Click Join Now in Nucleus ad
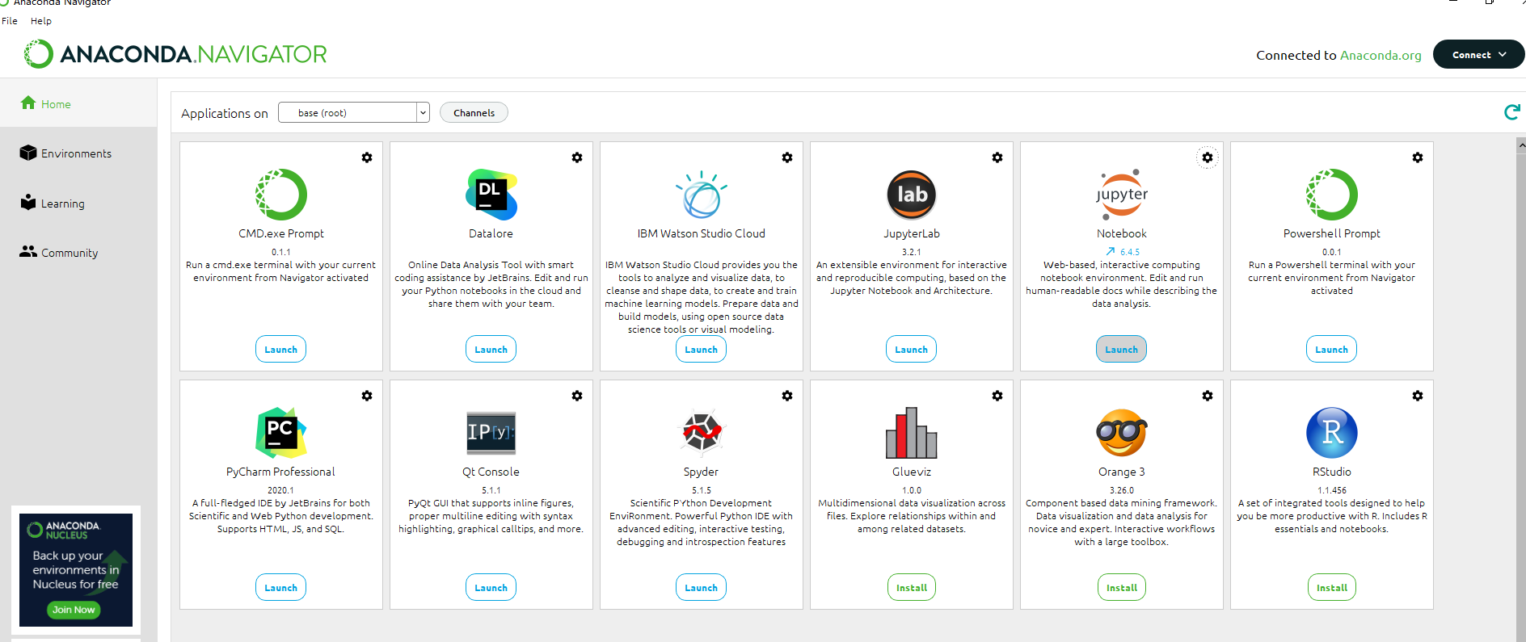This screenshot has height=642, width=1526. 74,610
